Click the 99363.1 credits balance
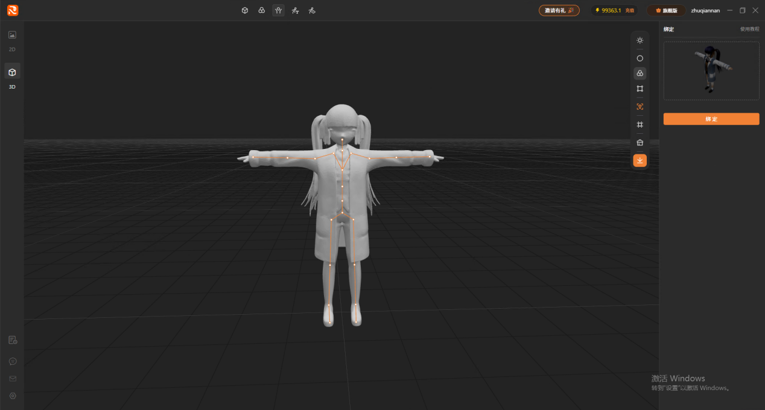 tap(611, 10)
